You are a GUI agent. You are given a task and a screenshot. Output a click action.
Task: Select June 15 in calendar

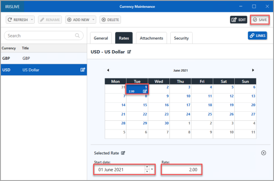[x=137, y=107]
